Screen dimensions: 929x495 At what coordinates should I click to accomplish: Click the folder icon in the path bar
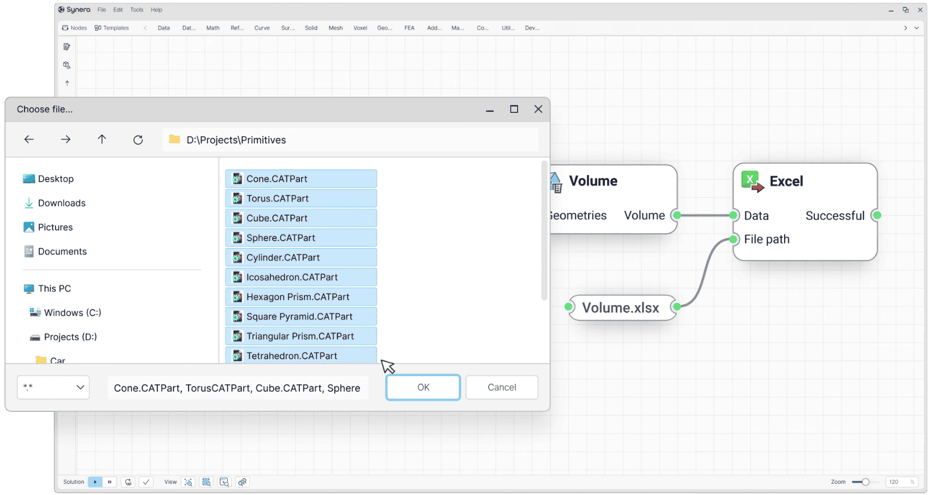point(175,139)
